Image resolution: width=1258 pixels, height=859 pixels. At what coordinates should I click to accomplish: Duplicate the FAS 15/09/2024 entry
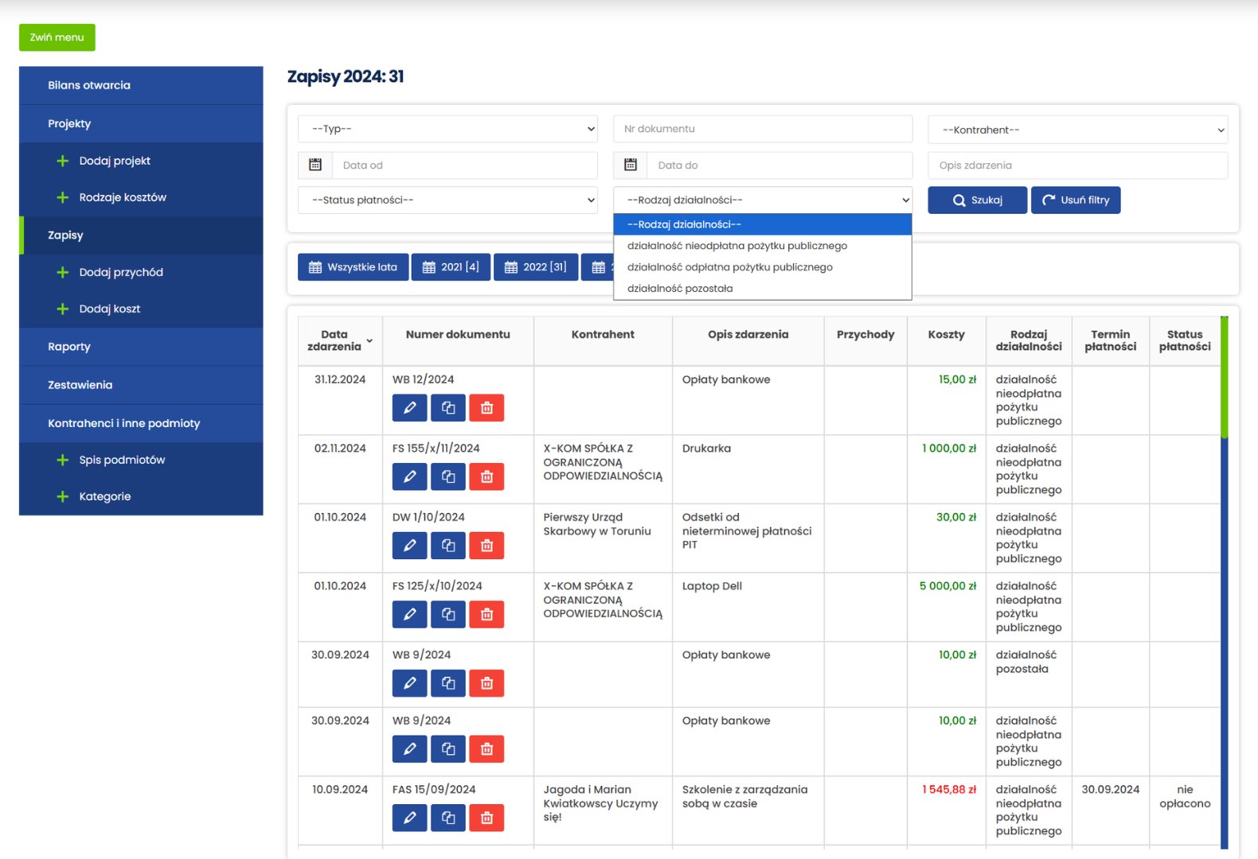(448, 818)
